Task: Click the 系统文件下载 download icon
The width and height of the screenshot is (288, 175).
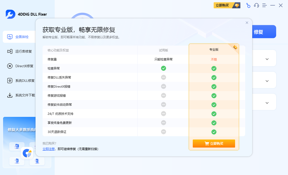Action: point(10,95)
